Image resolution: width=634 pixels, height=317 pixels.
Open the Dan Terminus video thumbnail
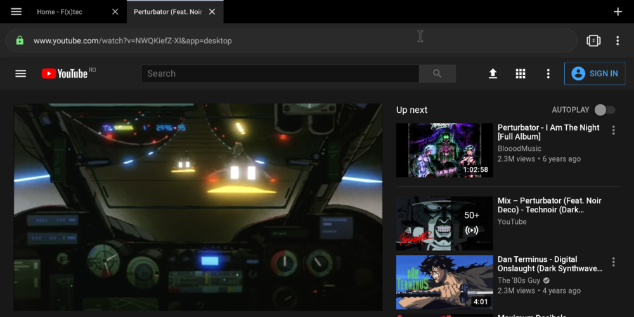(444, 282)
